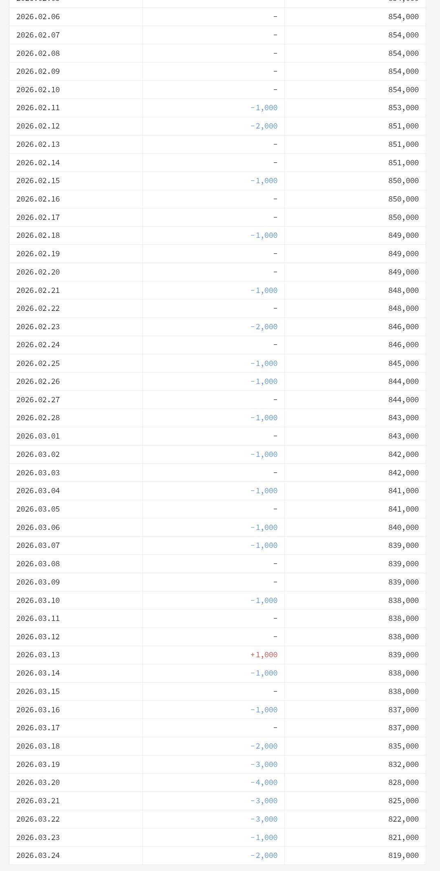Select the -1,000 change on 2026.02.11

264,108
